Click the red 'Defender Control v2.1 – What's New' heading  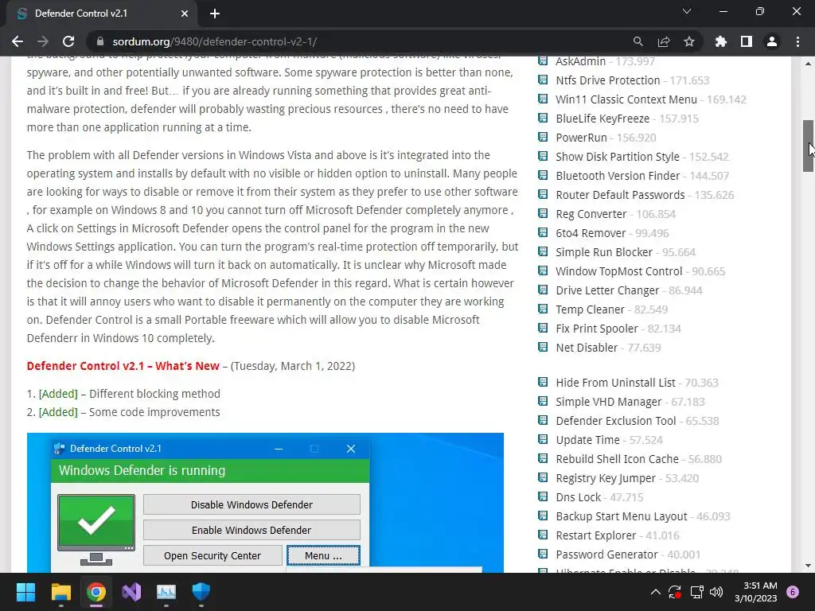pos(123,366)
